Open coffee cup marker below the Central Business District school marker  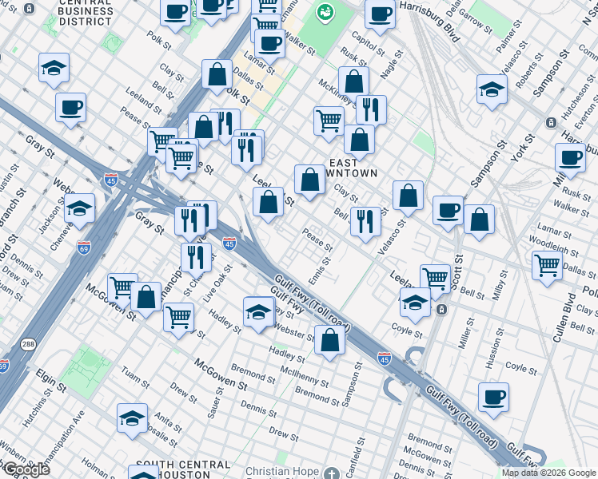[x=70, y=108]
